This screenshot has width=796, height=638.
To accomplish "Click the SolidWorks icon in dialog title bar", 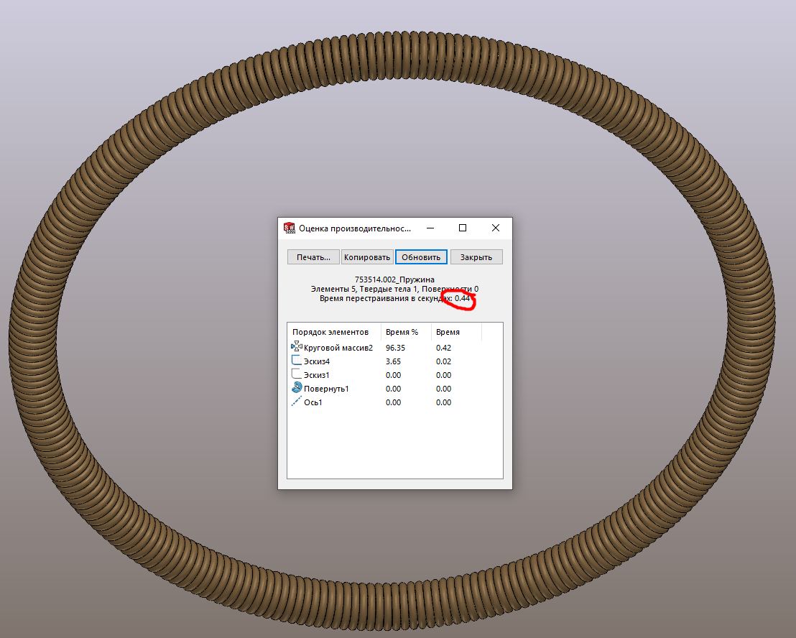I will pos(290,228).
